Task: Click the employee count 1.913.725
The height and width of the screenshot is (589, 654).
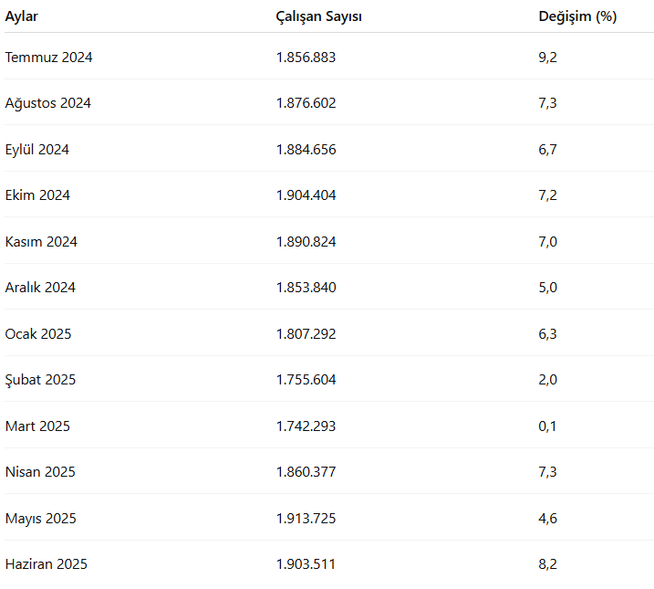Action: click(x=306, y=519)
